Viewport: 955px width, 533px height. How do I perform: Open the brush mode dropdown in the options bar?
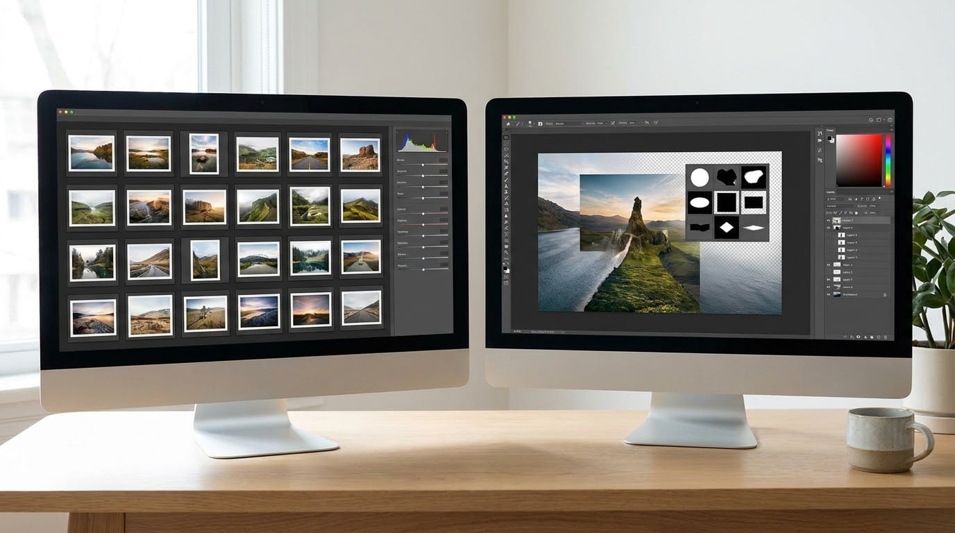(x=569, y=123)
